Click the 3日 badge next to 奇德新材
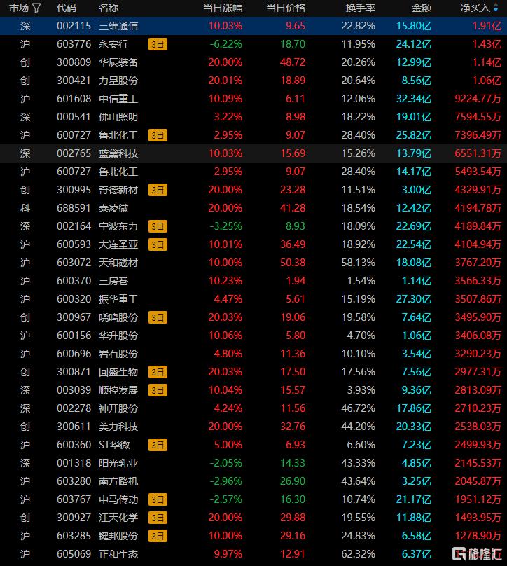Viewport: 507px width, 566px height. 158,190
